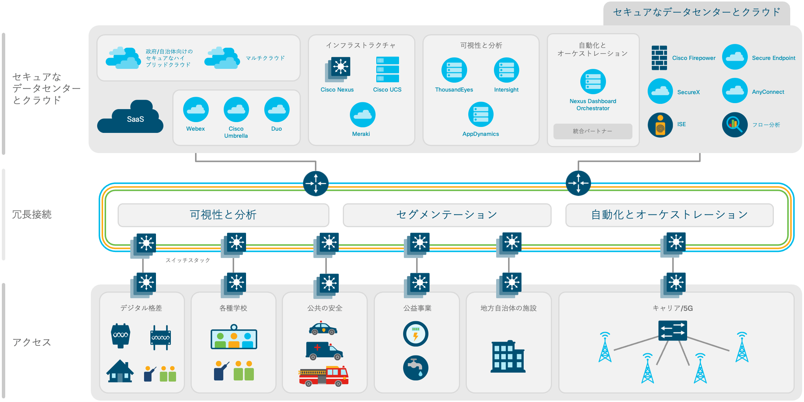The image size is (804, 402).
Task: Click the ambulance icon
Action: (x=324, y=351)
